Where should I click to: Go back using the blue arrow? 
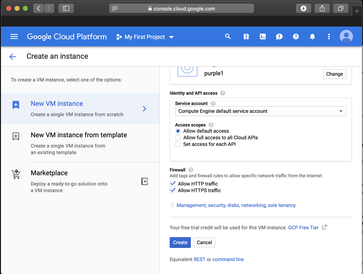(13, 57)
